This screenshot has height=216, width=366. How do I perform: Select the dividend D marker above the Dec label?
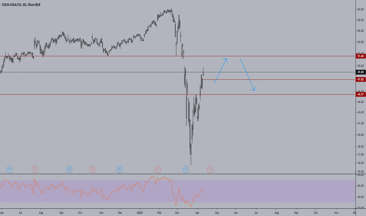tap(119, 169)
